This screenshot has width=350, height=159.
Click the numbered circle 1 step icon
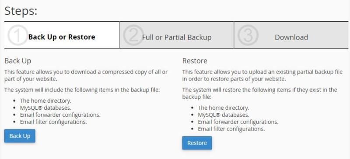[x=18, y=35]
